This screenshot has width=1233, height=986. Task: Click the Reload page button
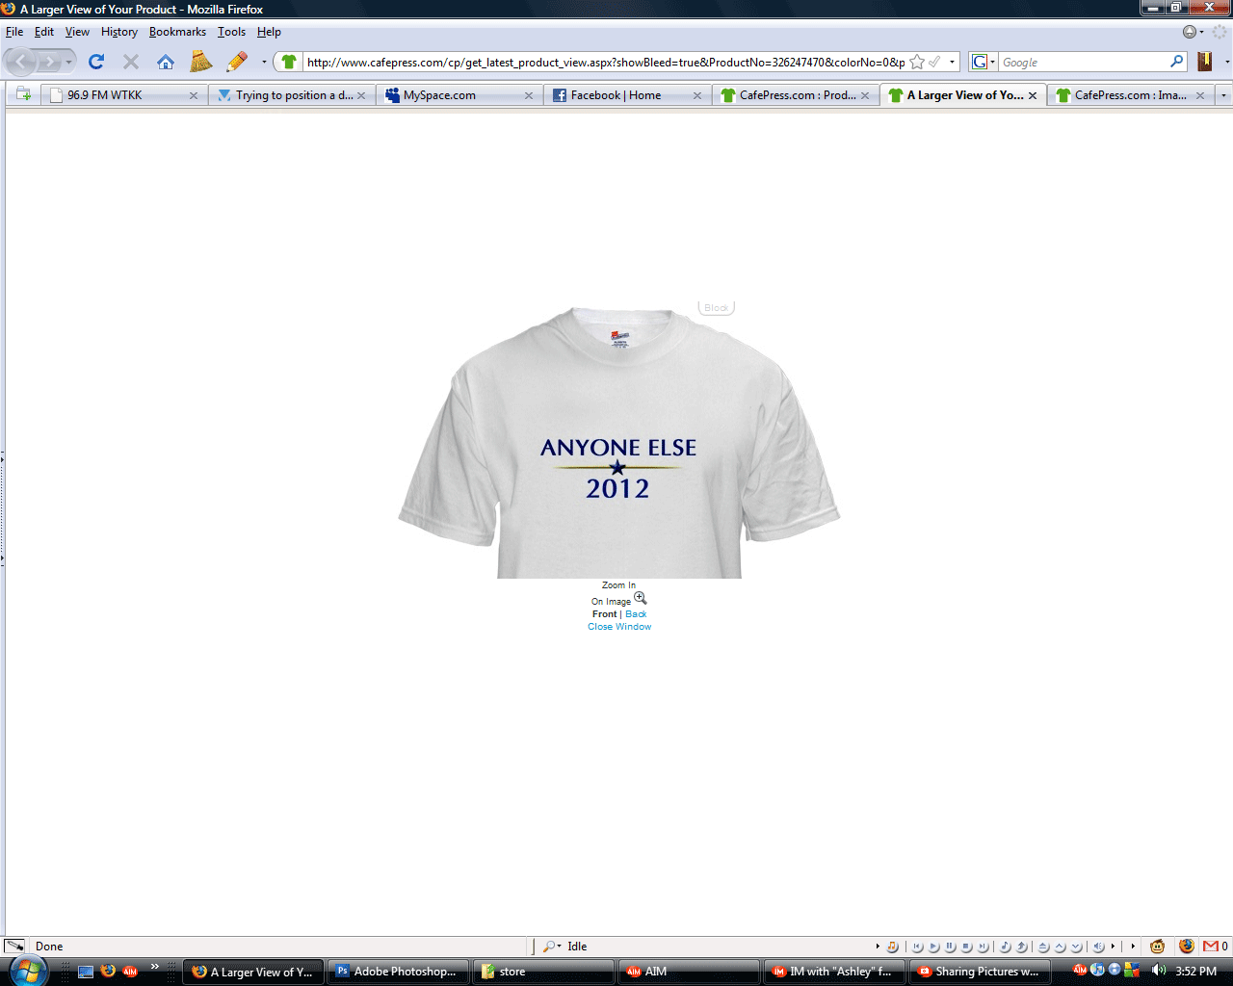coord(96,62)
